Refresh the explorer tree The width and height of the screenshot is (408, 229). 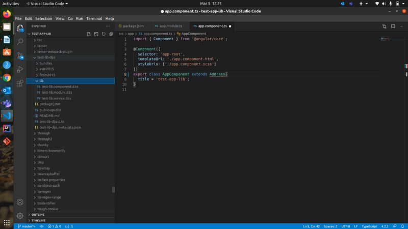click(104, 34)
